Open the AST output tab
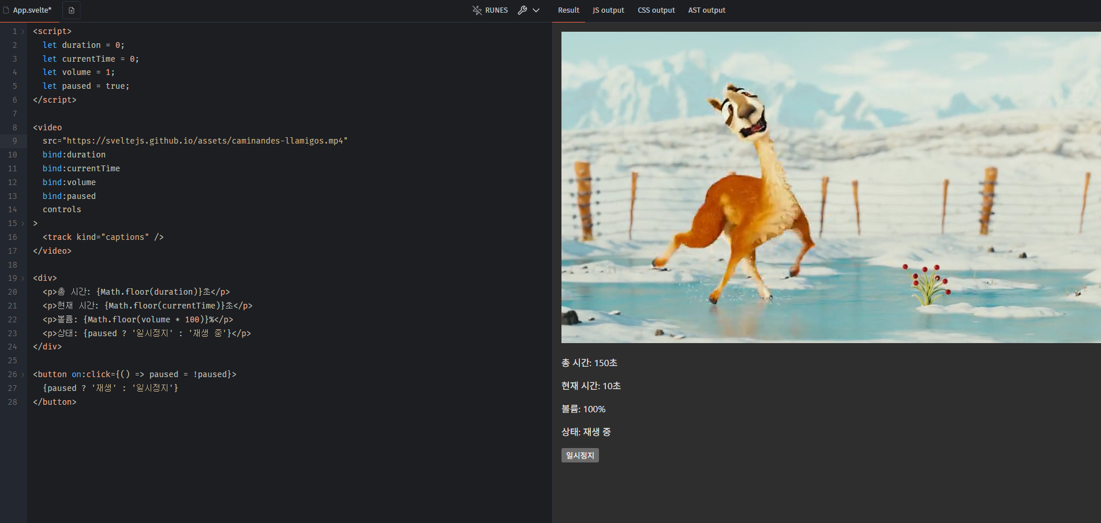The height and width of the screenshot is (523, 1101). [706, 10]
